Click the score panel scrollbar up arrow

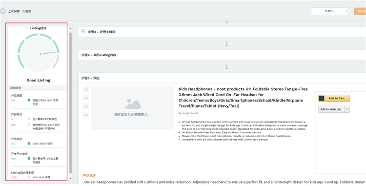(70, 28)
